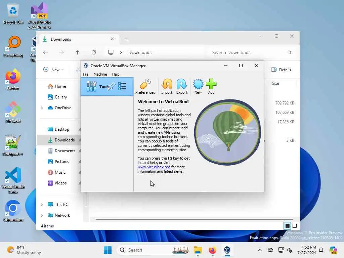Viewport: 344px width, 258px height.
Task: Go back in Downloads Explorer window
Action: coord(45,52)
